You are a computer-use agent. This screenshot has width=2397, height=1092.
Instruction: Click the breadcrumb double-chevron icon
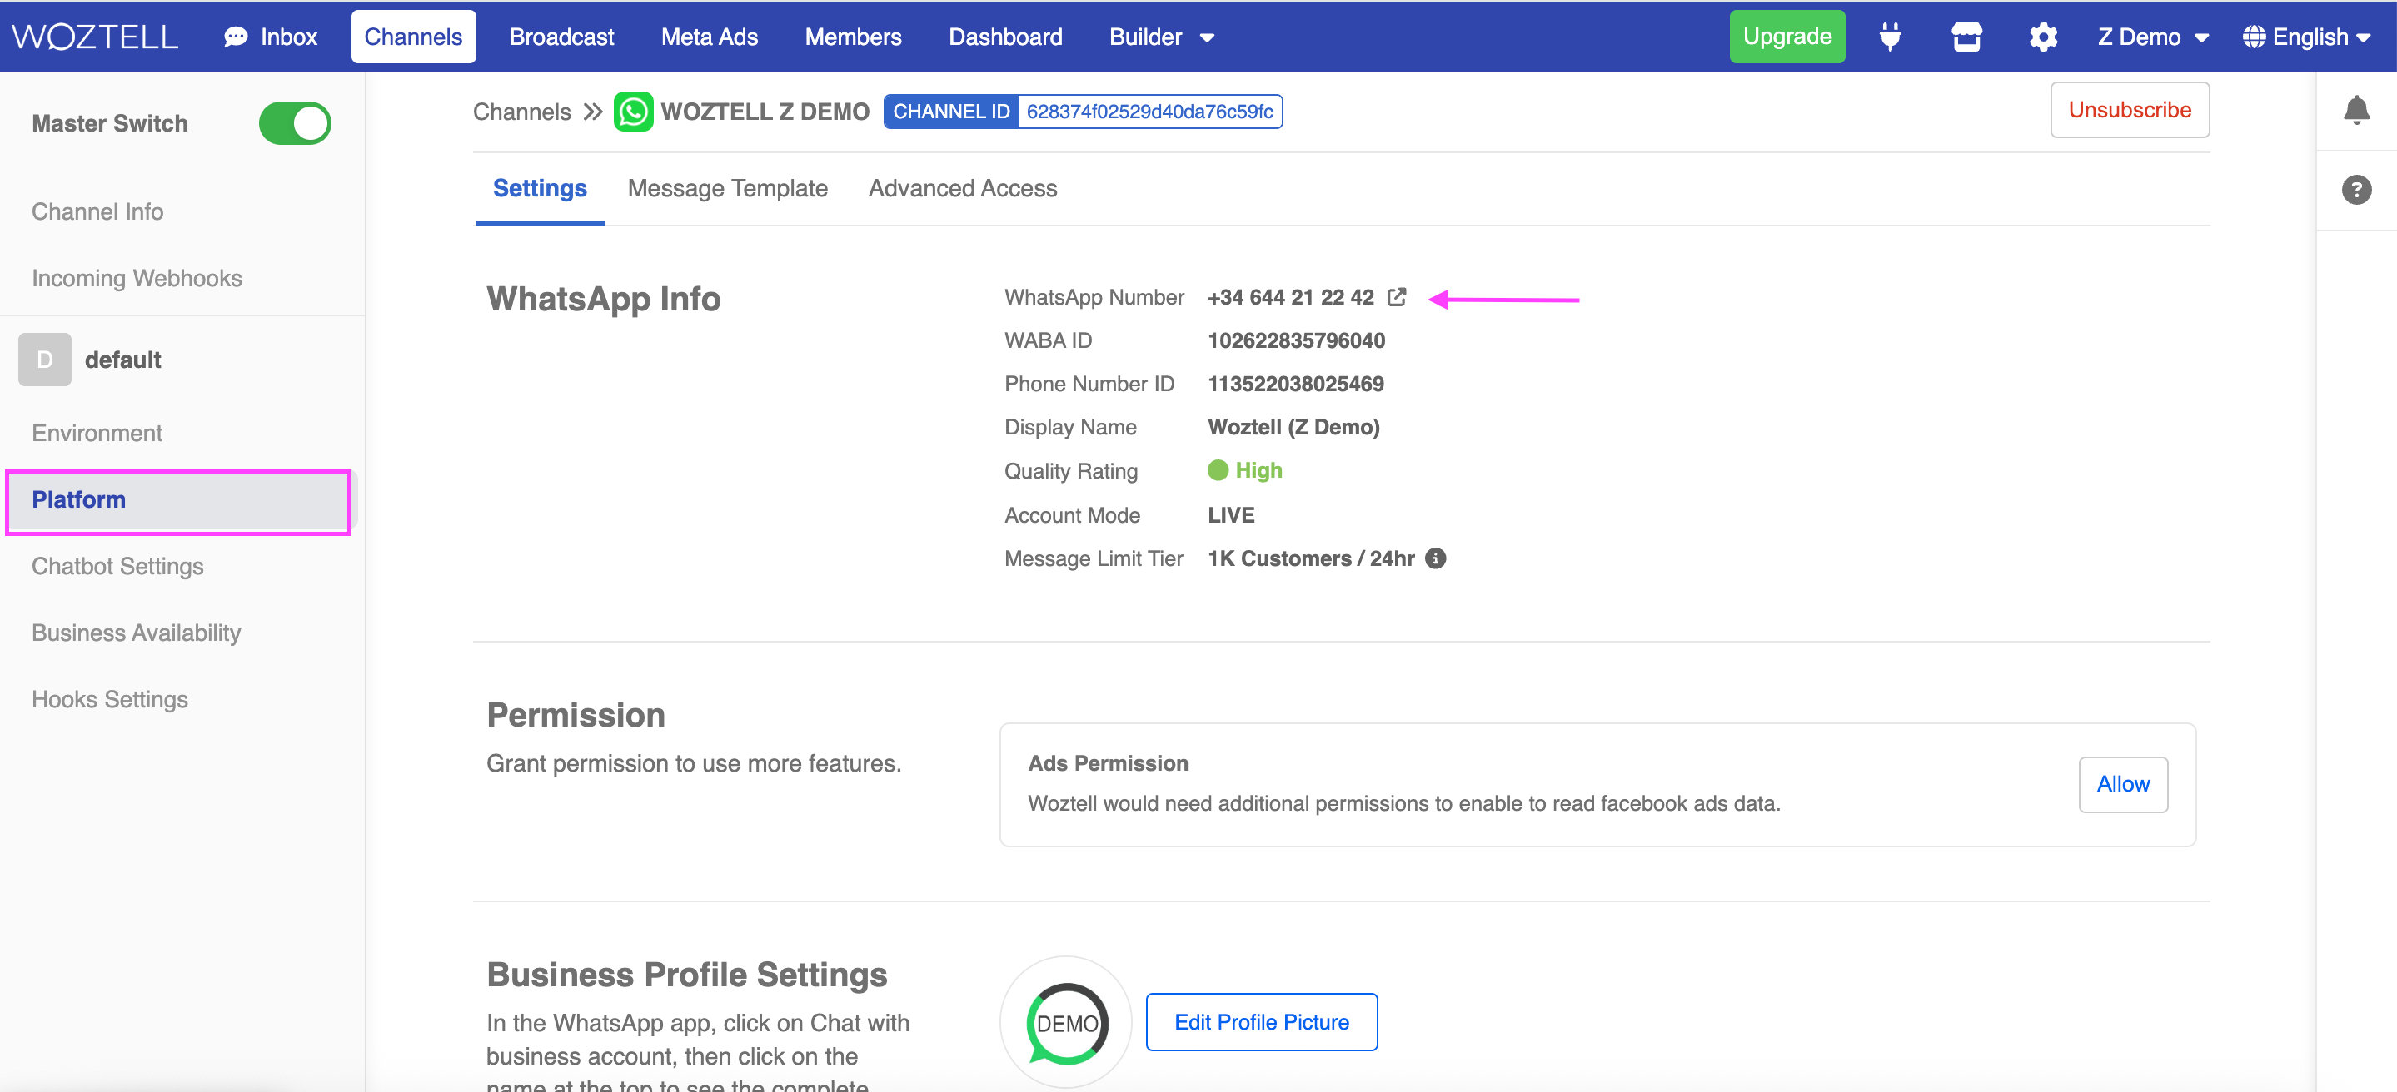593,112
